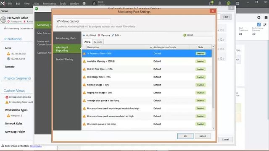Open the Physical Segments section
The height and width of the screenshot is (151, 269).
point(17,78)
